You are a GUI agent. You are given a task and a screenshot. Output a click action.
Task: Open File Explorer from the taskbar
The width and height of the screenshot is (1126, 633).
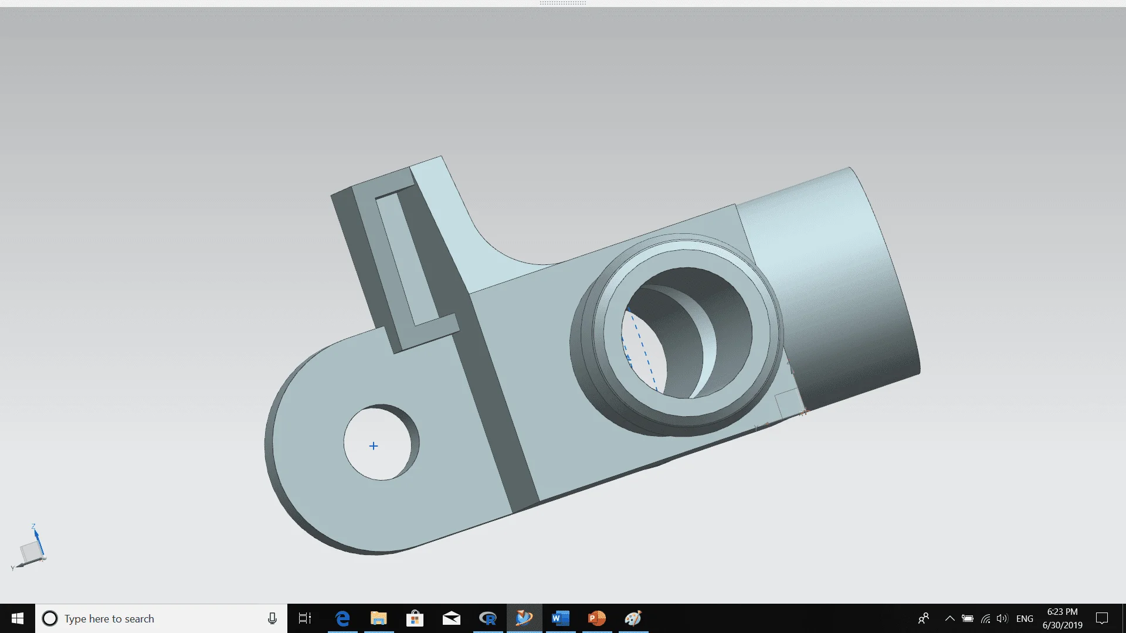click(x=379, y=618)
